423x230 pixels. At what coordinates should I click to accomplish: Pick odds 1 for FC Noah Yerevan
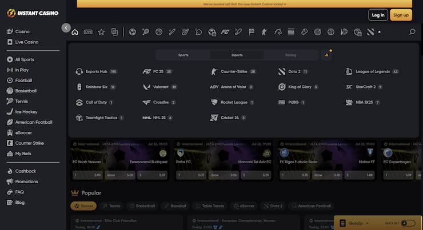pos(87,175)
